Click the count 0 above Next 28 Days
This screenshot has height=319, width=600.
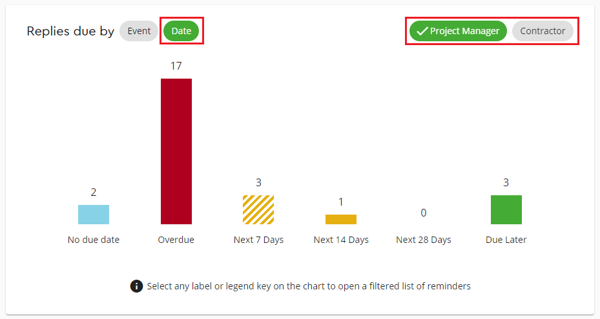[424, 213]
